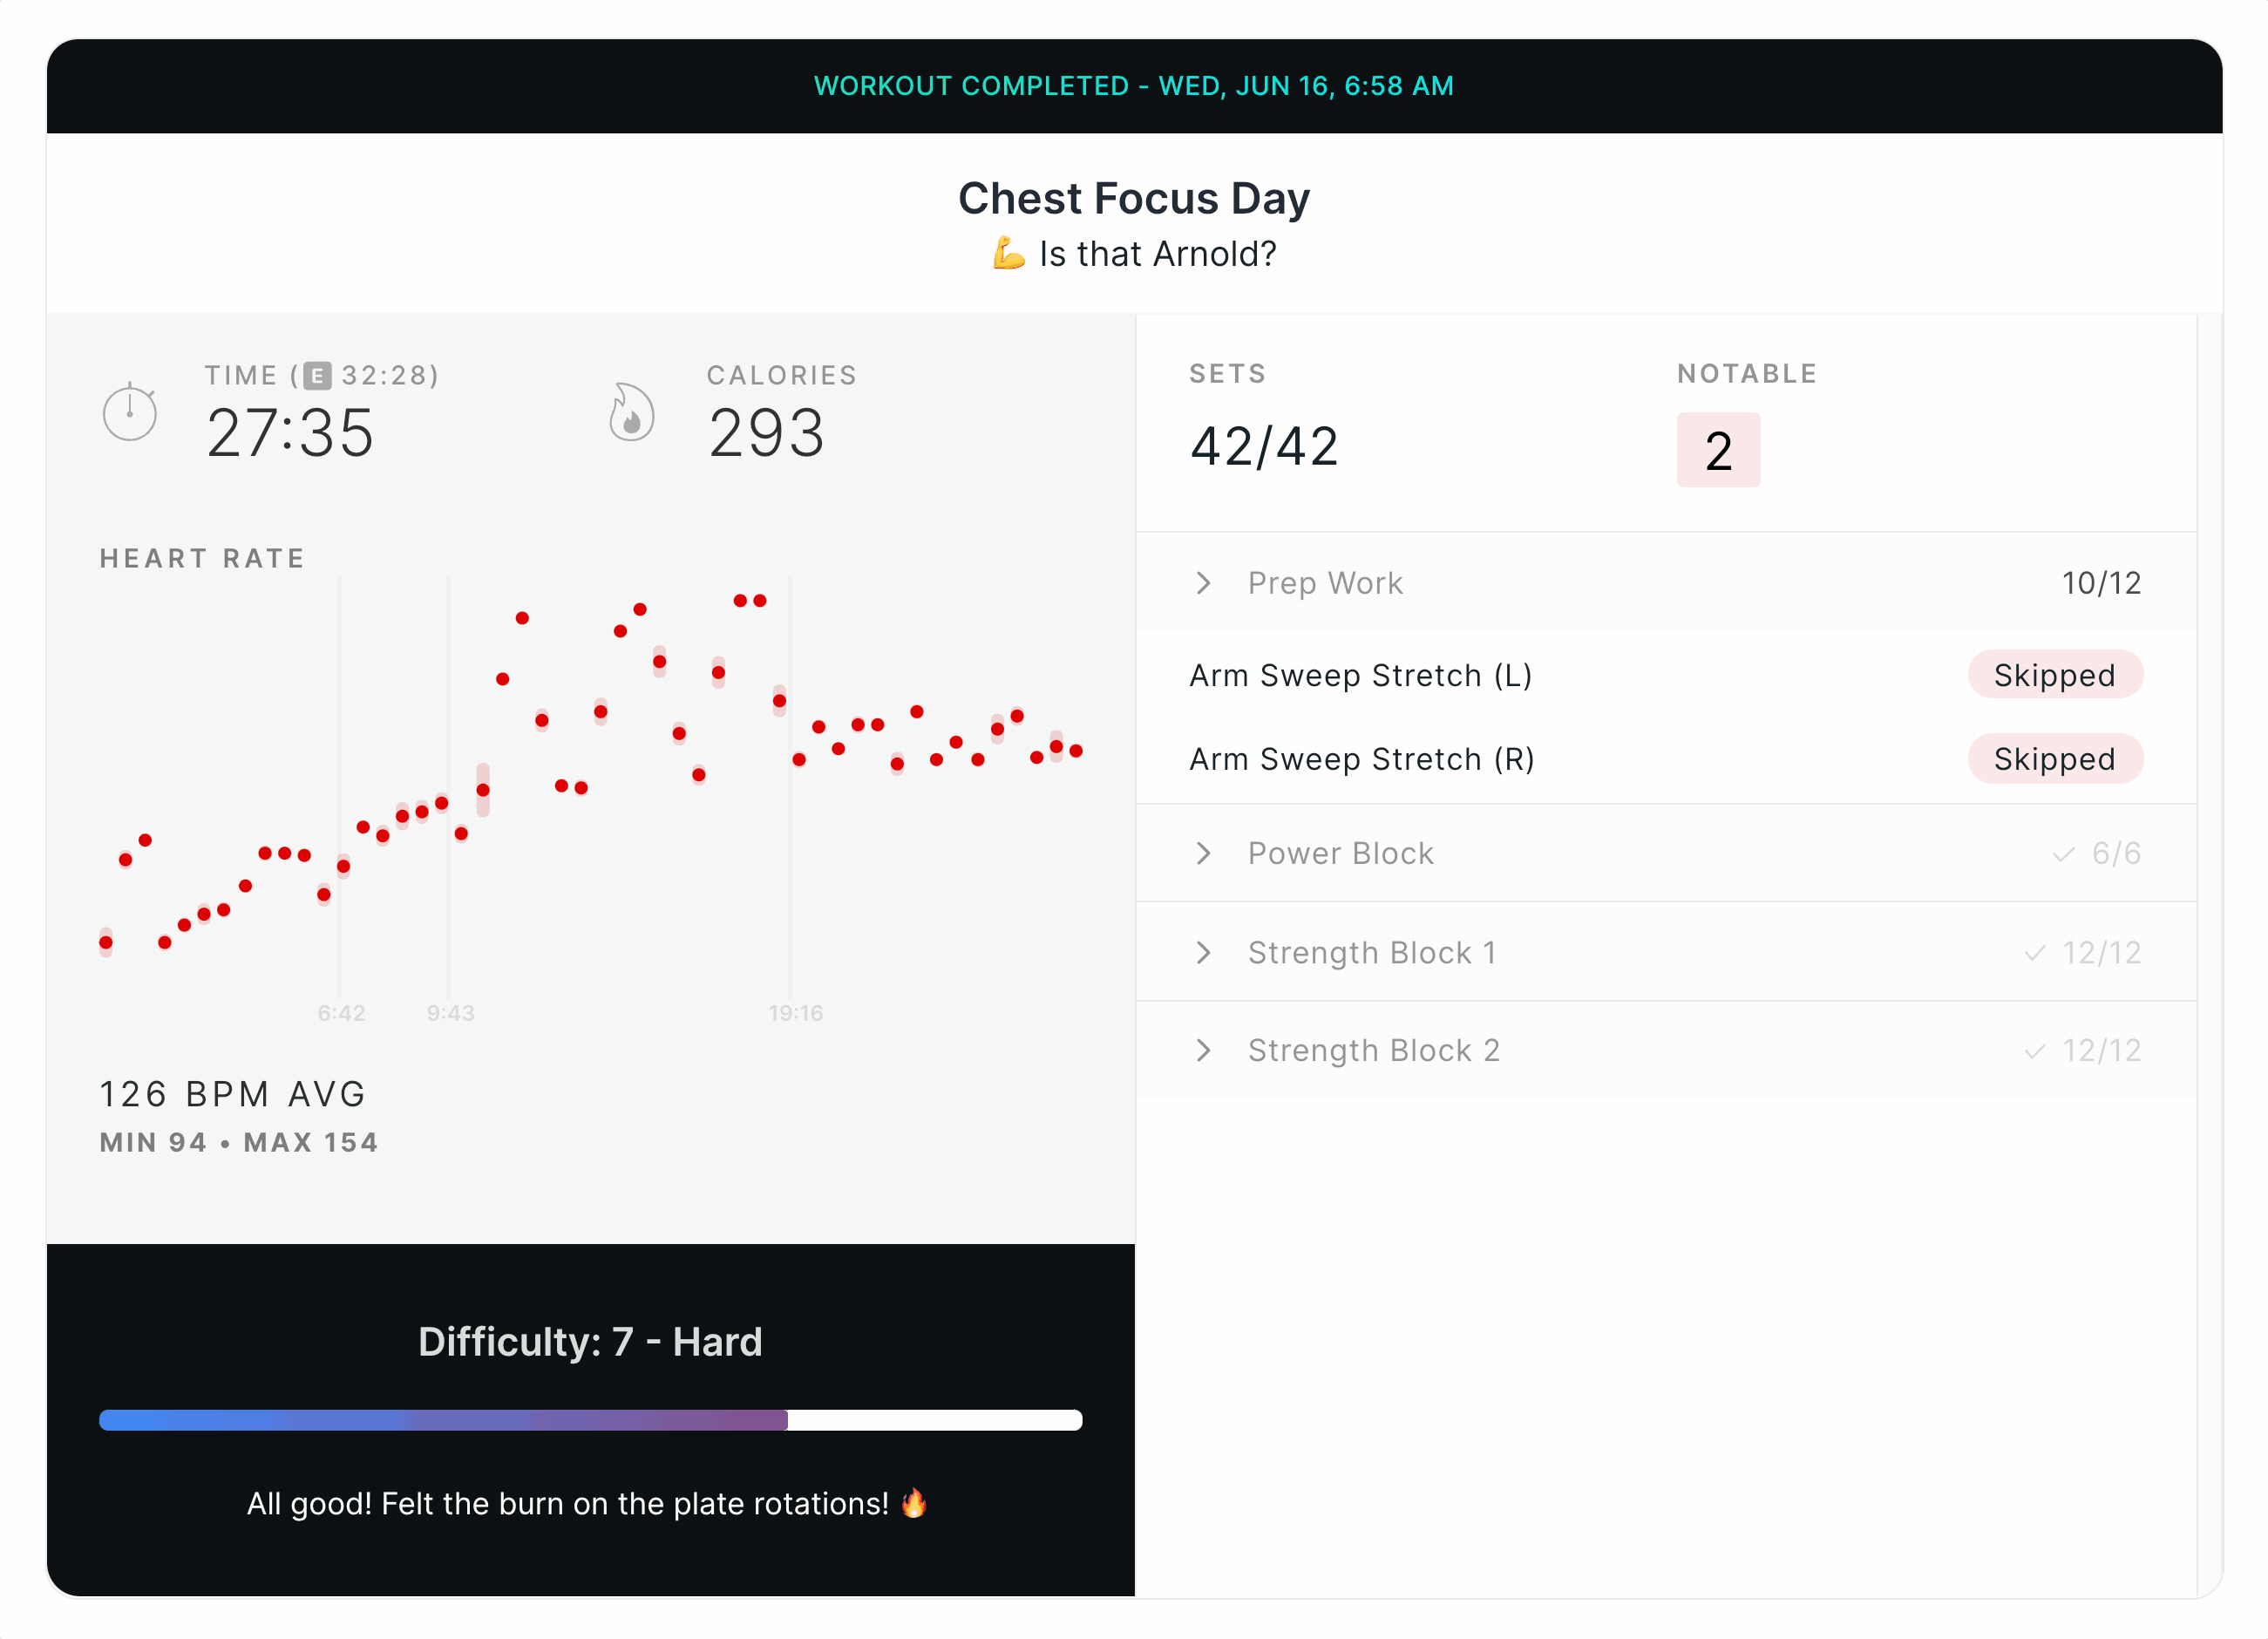
Task: Click the Workout Completed header banner
Action: point(1134,86)
